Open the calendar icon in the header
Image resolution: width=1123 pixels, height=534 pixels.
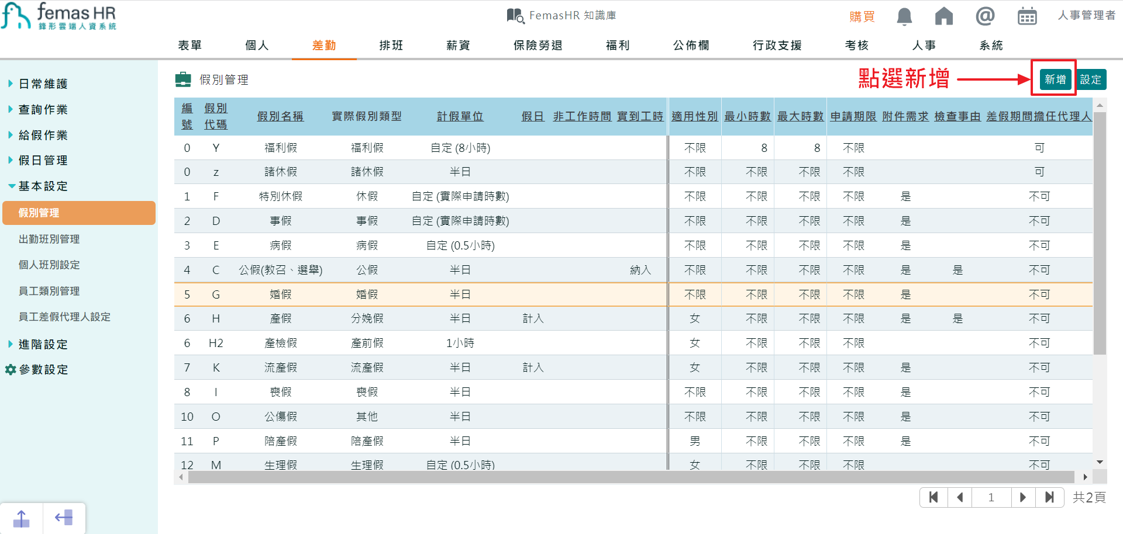pyautogui.click(x=1027, y=16)
